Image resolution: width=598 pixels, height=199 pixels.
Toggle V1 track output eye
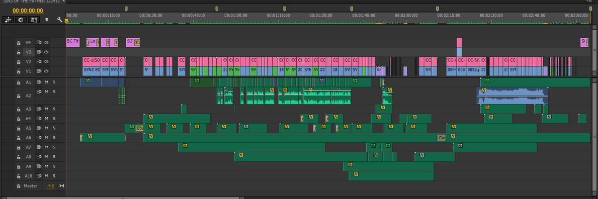pyautogui.click(x=46, y=71)
